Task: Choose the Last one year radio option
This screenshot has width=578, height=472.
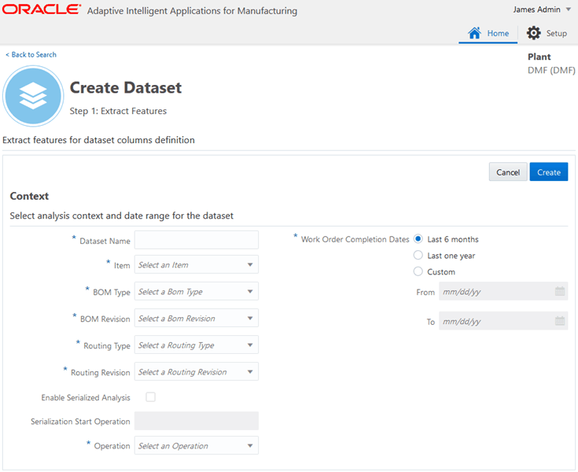Action: pyautogui.click(x=418, y=255)
